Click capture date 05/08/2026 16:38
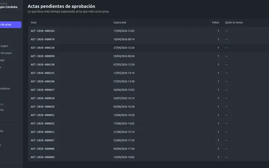 coord(124,107)
